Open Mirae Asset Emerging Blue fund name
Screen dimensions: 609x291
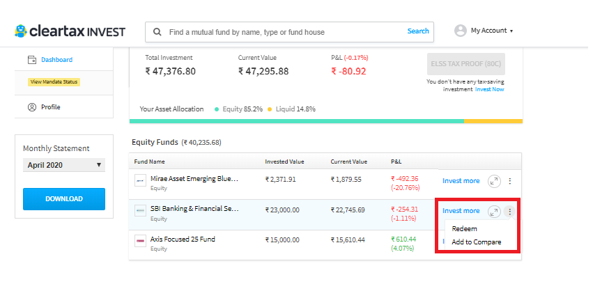[x=194, y=179]
